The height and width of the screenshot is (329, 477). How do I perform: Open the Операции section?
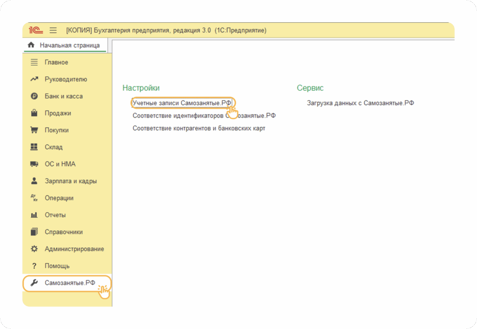coord(59,198)
